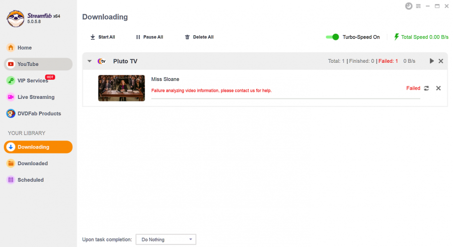Screen dimensions: 453x247
Task: Open the hamburger menu in title bar
Action: coord(418,6)
